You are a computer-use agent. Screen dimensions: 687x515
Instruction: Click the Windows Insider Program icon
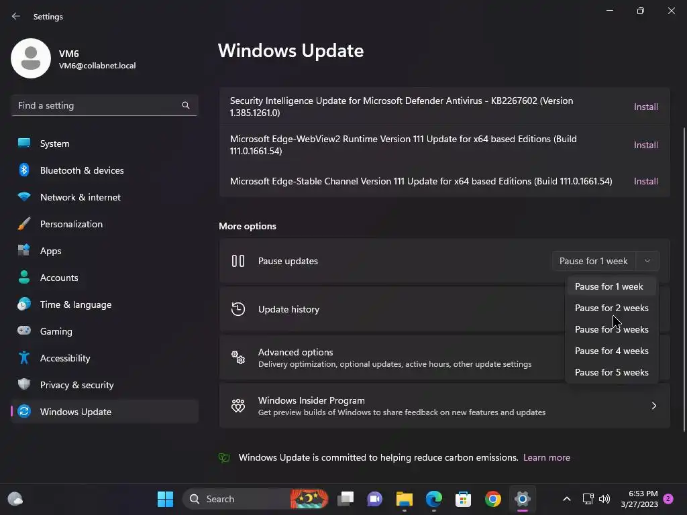tap(238, 406)
